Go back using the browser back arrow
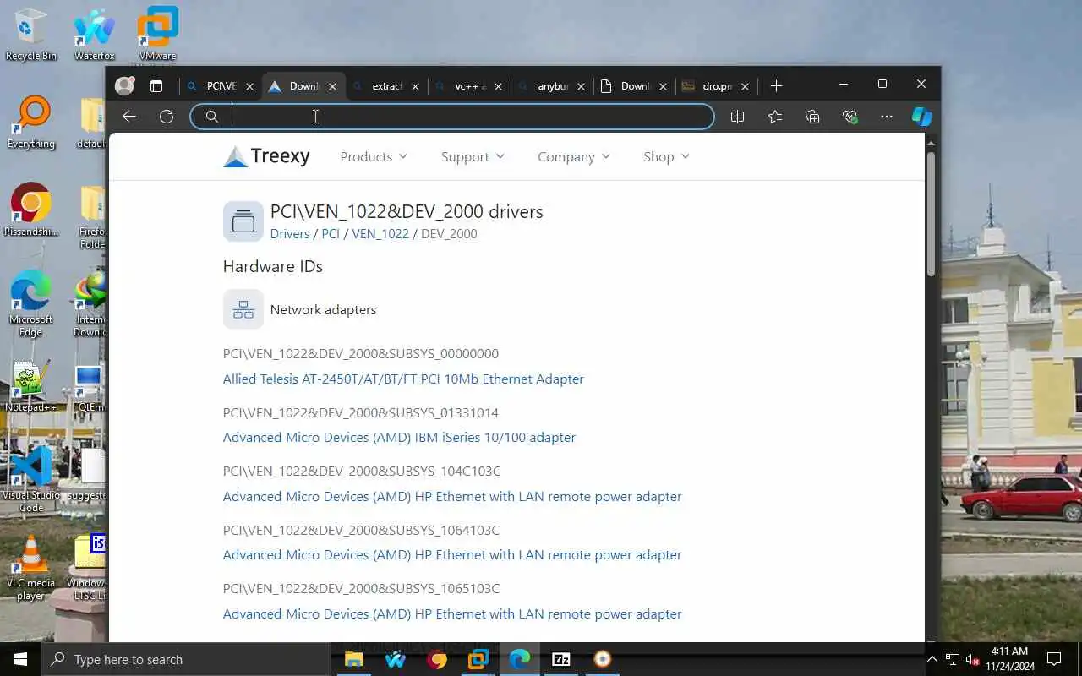 point(129,117)
